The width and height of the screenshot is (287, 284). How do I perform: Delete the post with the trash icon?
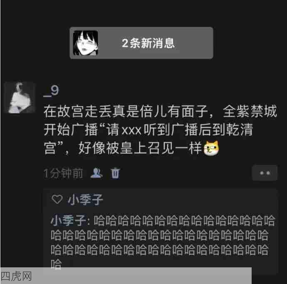tap(115, 173)
